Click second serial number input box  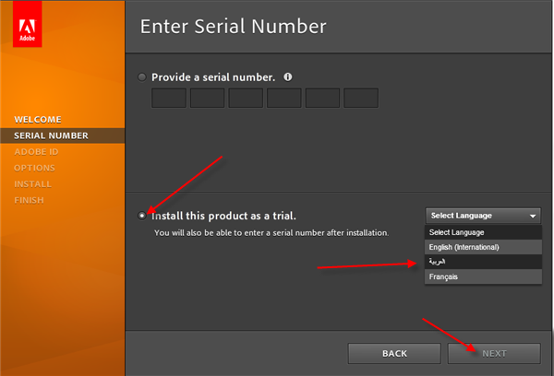pyautogui.click(x=208, y=98)
